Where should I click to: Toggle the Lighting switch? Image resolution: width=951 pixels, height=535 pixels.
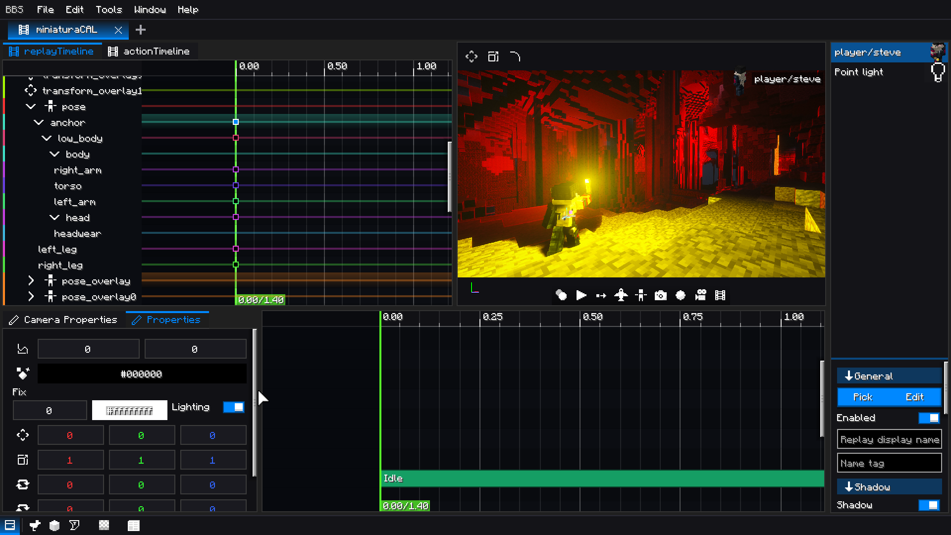[233, 407]
